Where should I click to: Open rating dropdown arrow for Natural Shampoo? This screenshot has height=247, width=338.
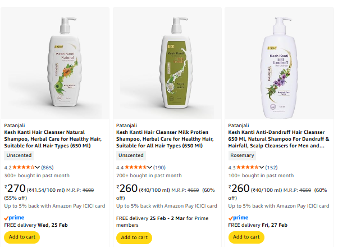click(38, 168)
